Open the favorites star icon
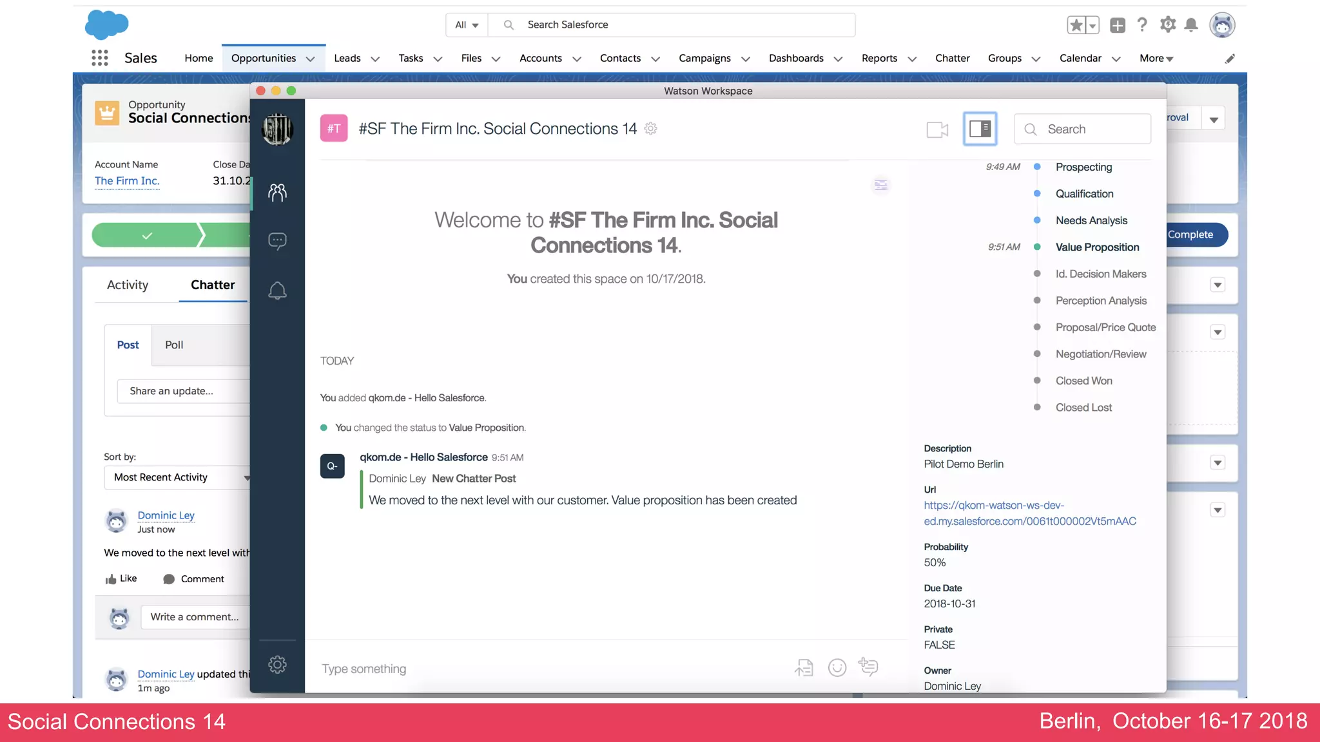 coord(1076,25)
